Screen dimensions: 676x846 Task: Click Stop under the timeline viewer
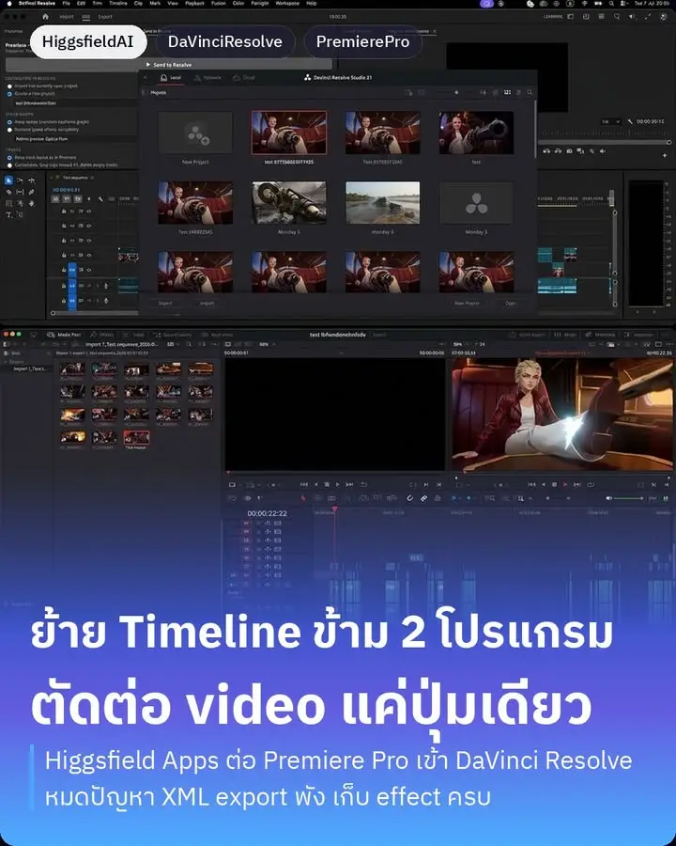[x=554, y=484]
